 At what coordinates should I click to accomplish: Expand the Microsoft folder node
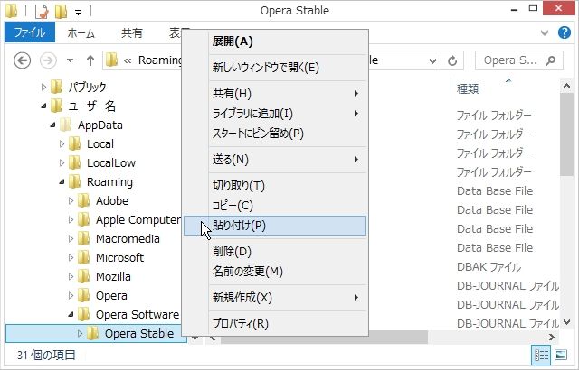coord(71,258)
